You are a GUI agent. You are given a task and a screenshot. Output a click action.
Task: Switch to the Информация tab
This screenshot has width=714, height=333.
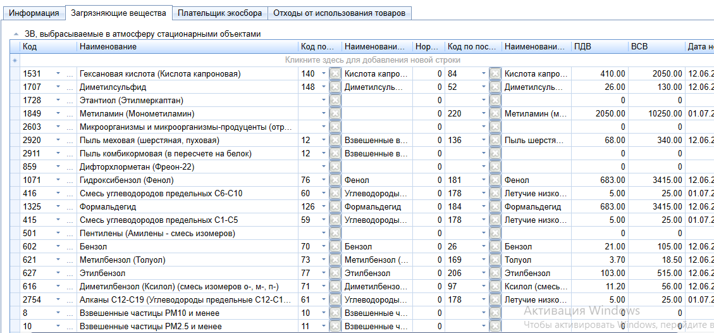(x=34, y=13)
